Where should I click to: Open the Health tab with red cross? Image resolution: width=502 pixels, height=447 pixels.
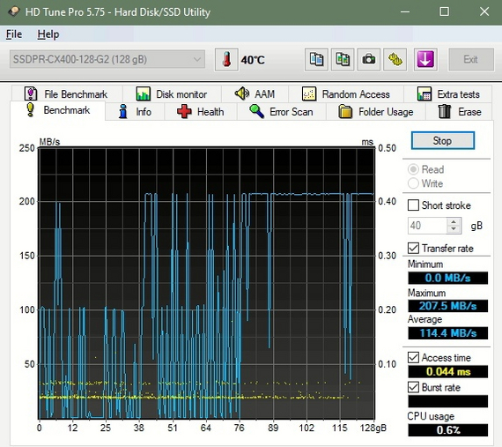click(x=201, y=111)
